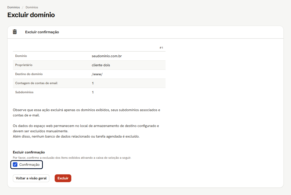The width and height of the screenshot is (291, 195).
Task: Go back with Voltar a visão geral
Action: (31, 178)
